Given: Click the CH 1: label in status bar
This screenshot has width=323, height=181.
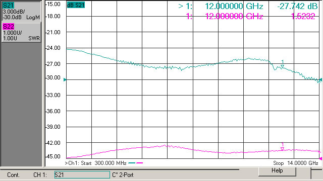Looking at the screenshot, I should click(x=40, y=175).
